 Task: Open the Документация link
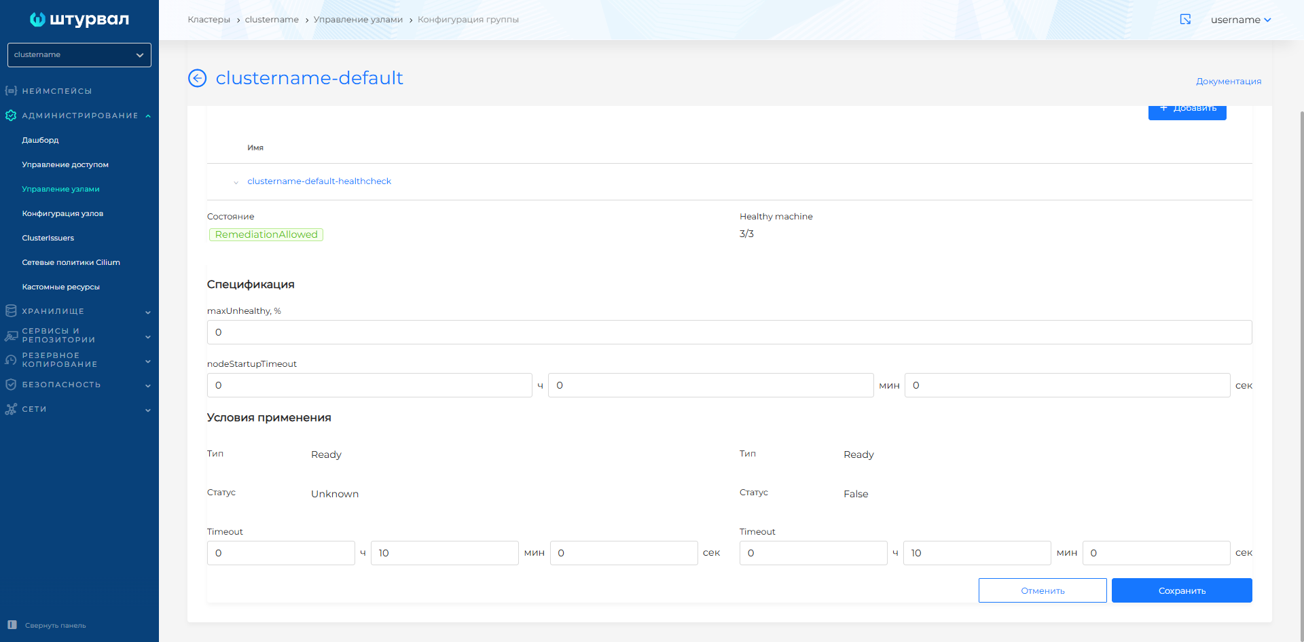pyautogui.click(x=1229, y=81)
